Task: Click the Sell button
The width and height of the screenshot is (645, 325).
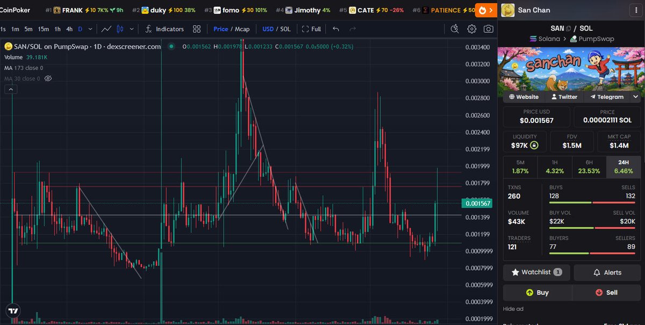Action: 606,293
